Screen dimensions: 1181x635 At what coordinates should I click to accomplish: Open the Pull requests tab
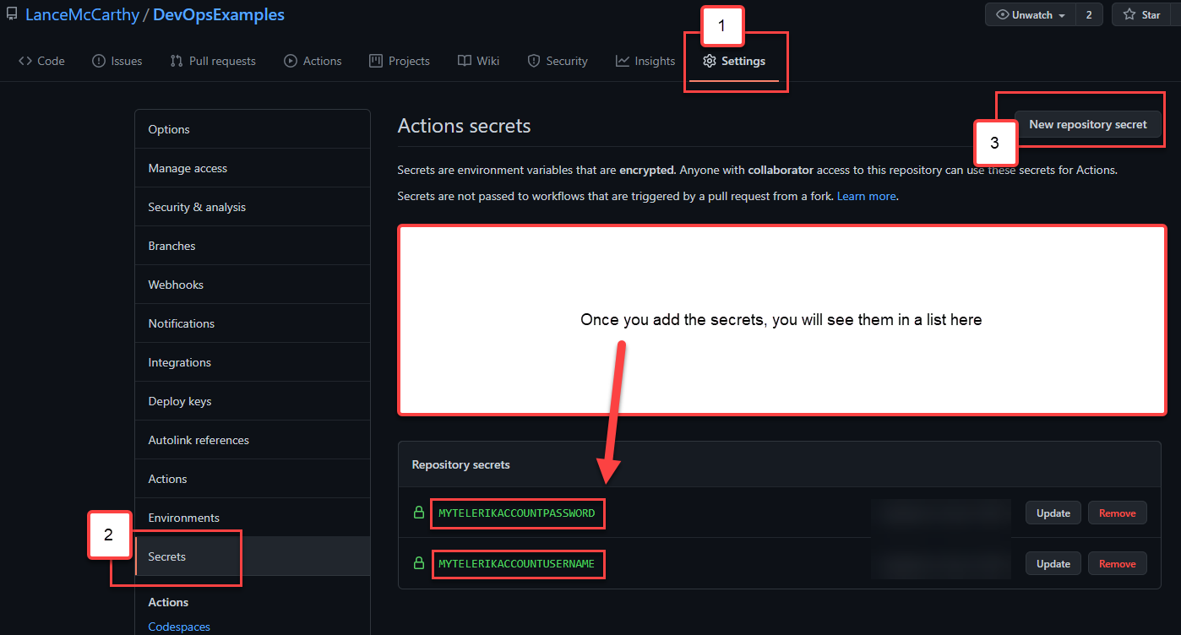click(x=213, y=61)
